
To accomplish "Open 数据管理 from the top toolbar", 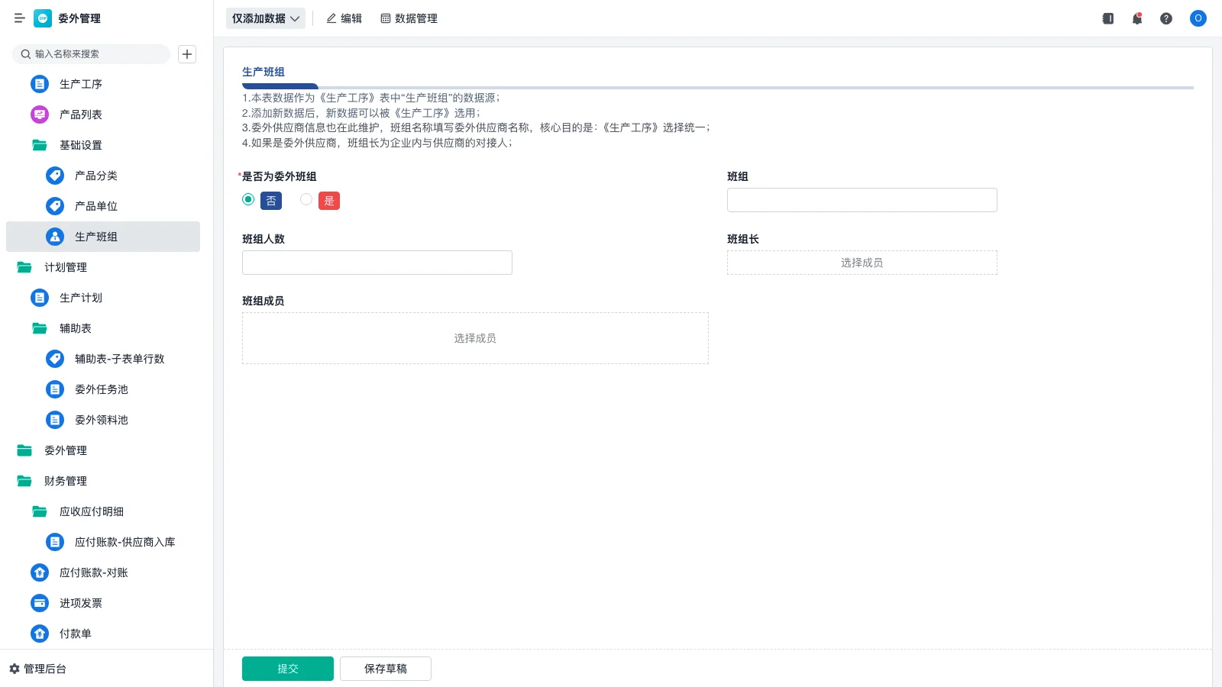I will tap(409, 18).
